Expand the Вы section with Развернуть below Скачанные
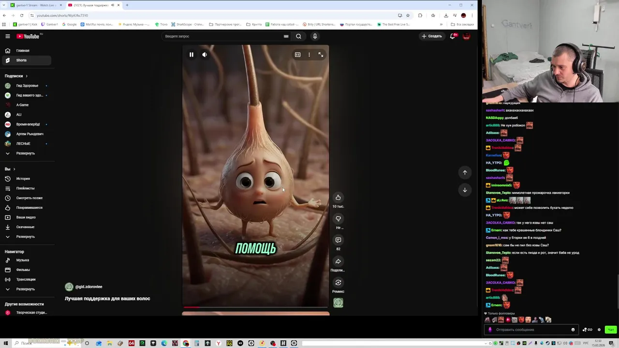The image size is (619, 348). coord(27,237)
